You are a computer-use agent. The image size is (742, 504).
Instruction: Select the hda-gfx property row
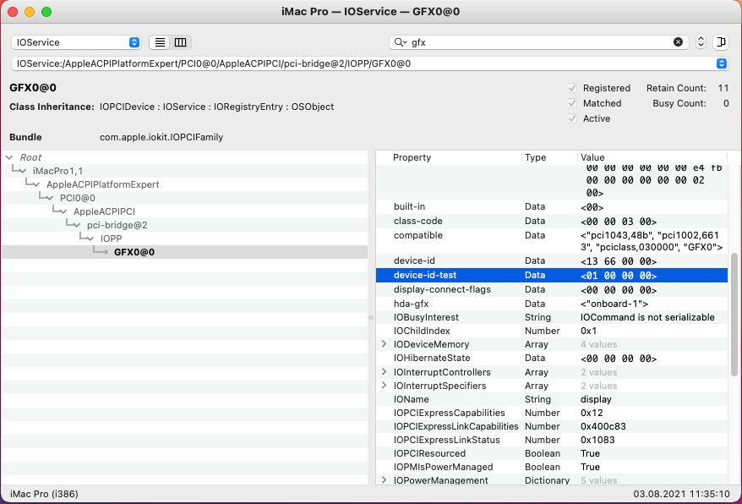[x=552, y=304]
